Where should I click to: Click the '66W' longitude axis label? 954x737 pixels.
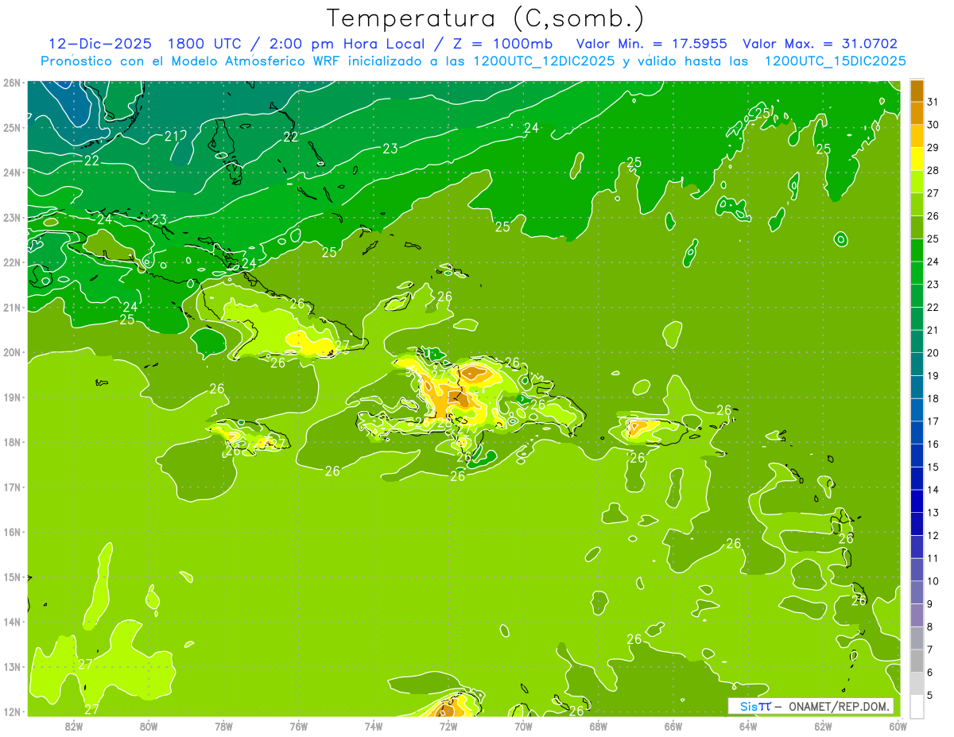point(673,726)
